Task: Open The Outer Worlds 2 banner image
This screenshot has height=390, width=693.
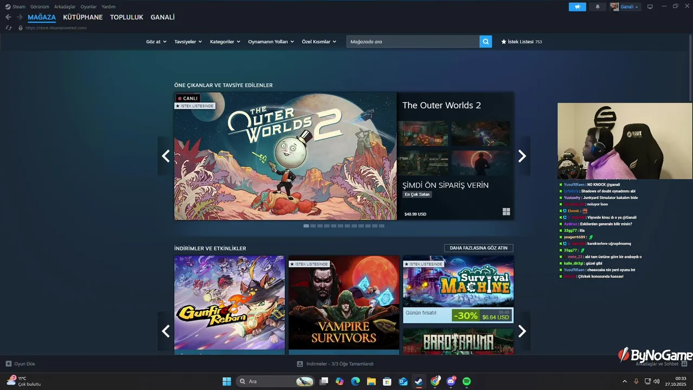Action: point(285,156)
